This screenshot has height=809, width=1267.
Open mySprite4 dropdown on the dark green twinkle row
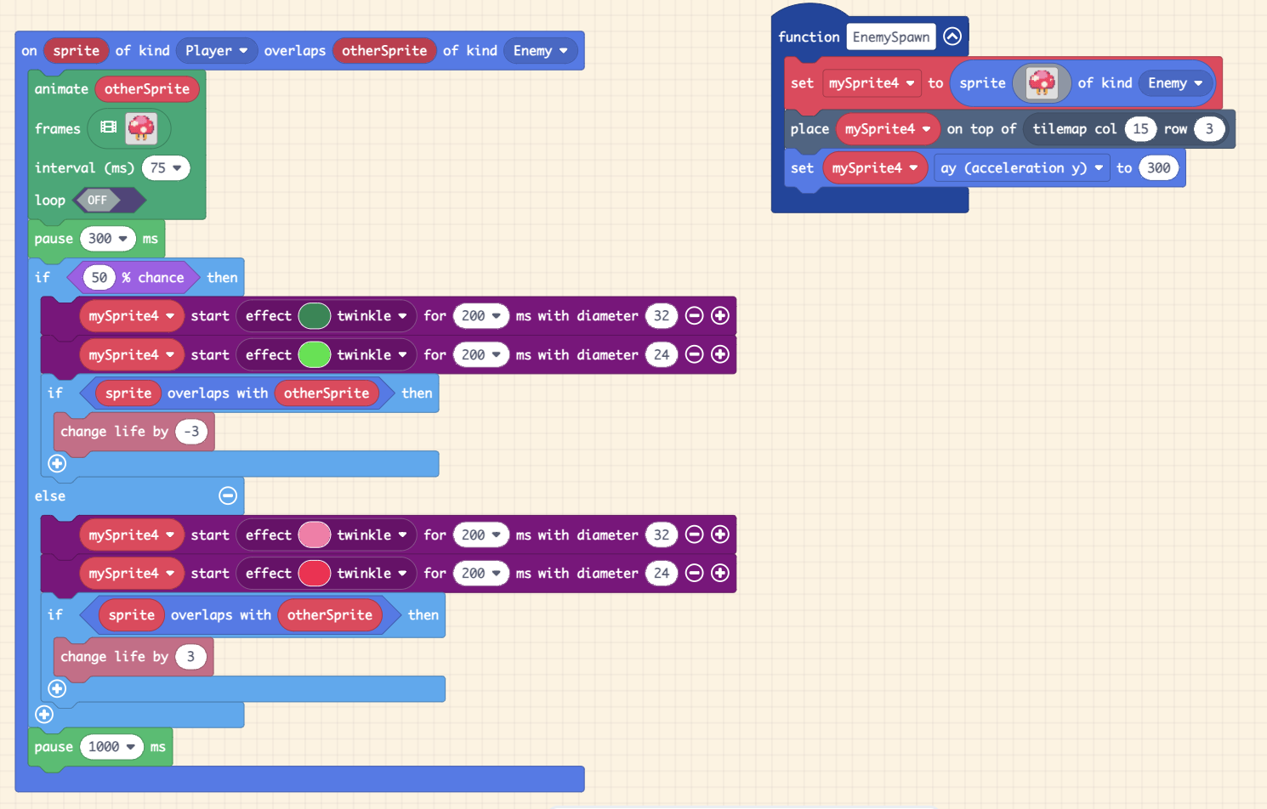[132, 316]
